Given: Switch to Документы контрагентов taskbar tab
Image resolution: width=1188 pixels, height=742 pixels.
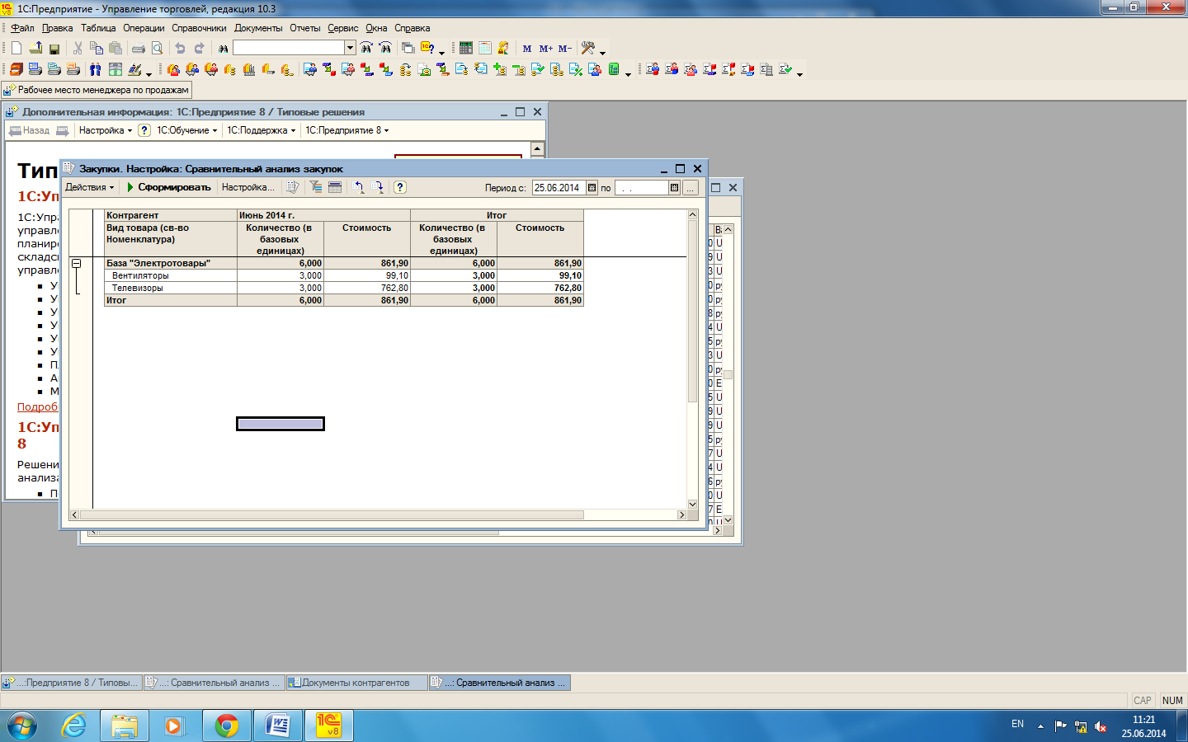Looking at the screenshot, I should click(356, 683).
